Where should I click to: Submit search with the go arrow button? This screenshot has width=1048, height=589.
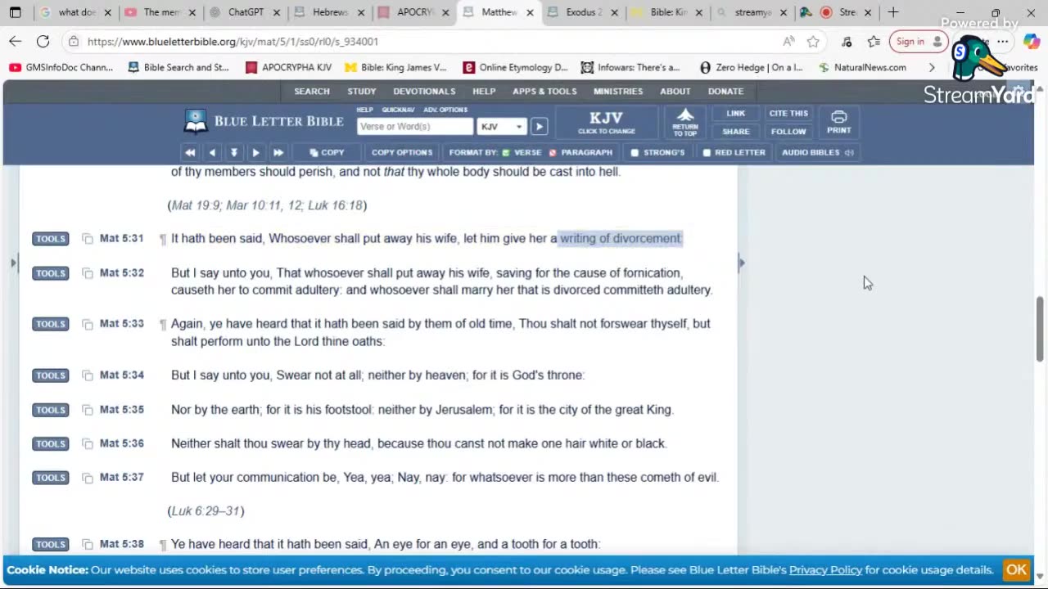539,127
